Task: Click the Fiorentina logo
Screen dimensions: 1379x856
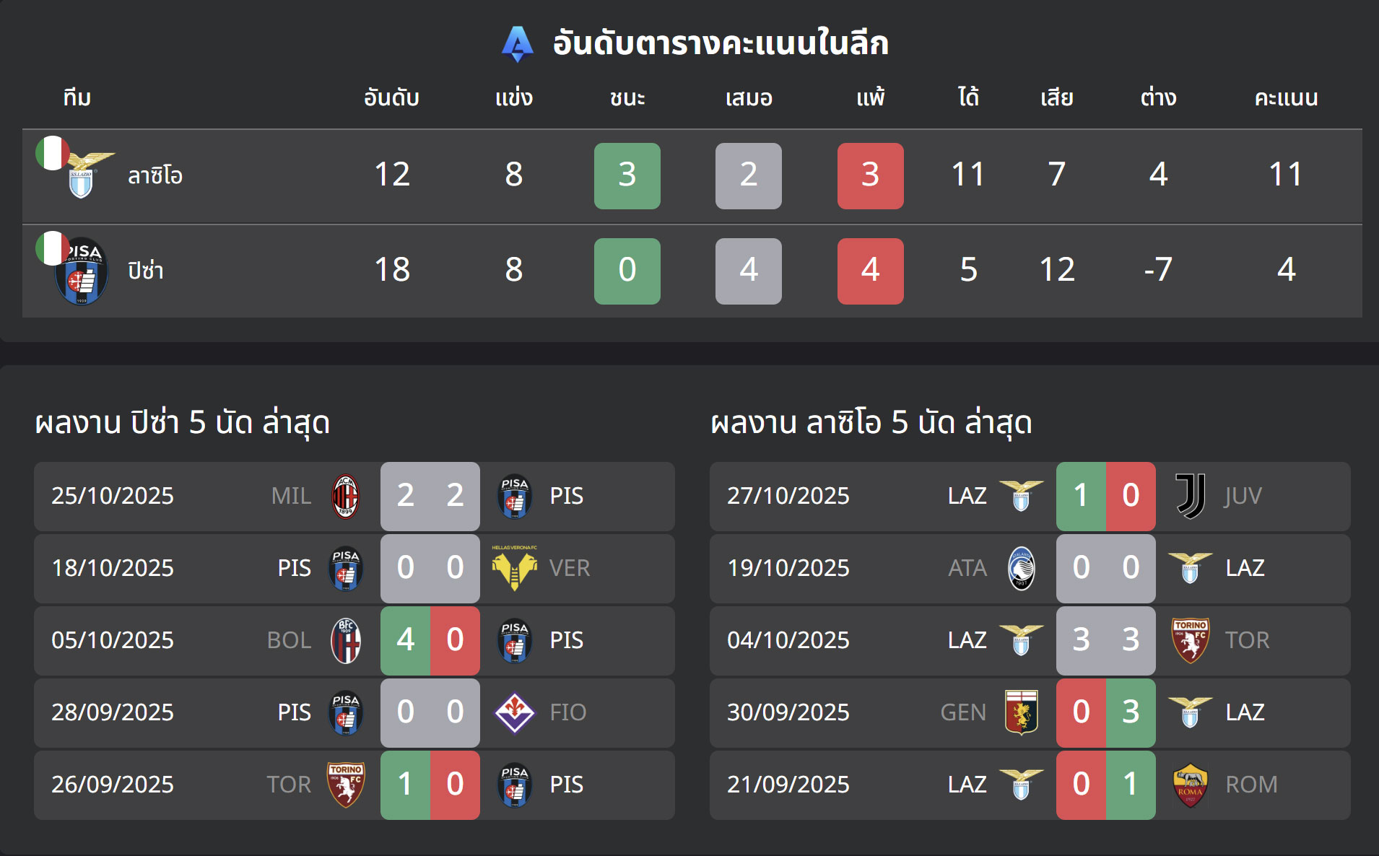Action: tap(514, 712)
